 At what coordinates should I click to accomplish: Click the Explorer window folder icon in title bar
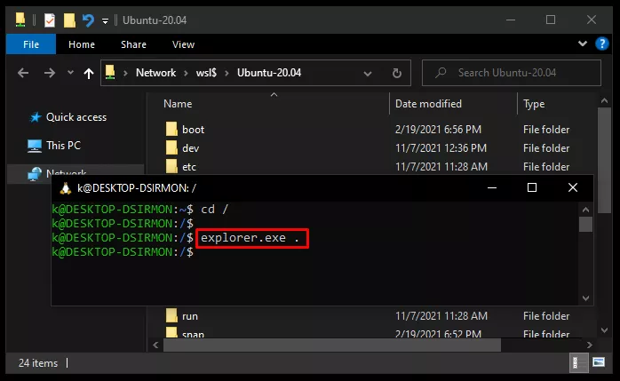coord(20,20)
